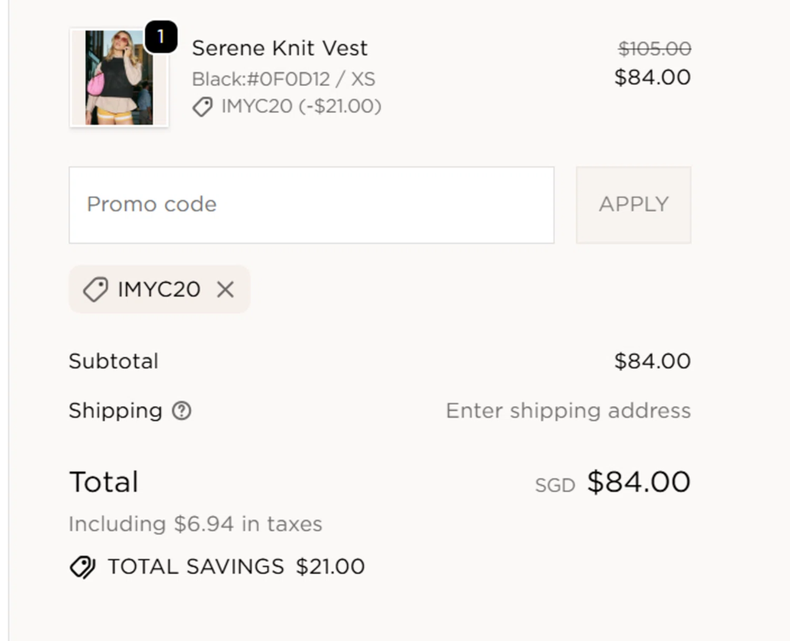Click the crossed-out $105.00 original price
The height and width of the screenshot is (641, 790).
[x=655, y=48]
